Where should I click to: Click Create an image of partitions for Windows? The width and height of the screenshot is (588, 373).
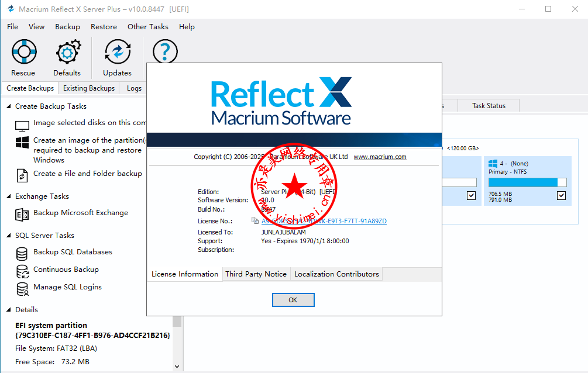88,150
